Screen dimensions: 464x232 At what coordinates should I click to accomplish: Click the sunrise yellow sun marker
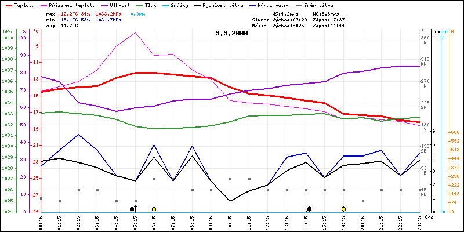click(x=154, y=209)
